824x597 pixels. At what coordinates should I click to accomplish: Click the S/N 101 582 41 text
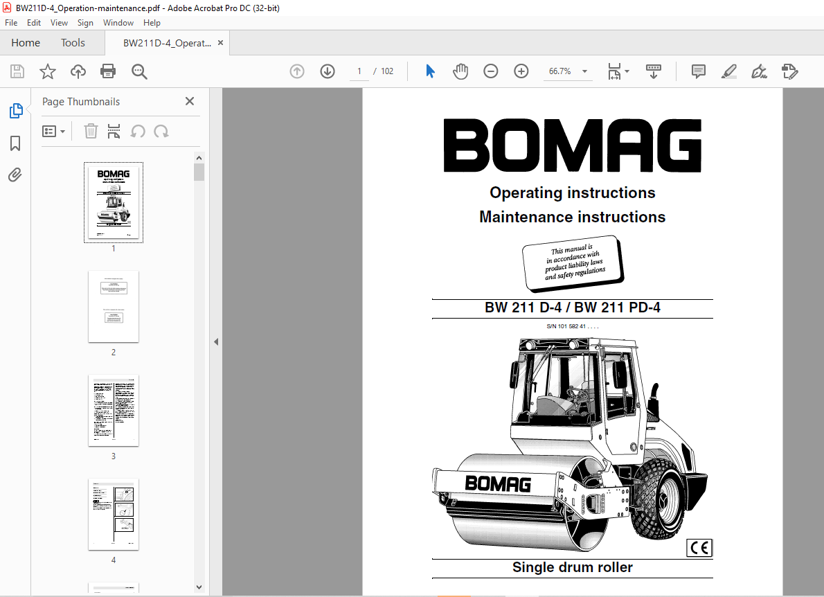572,326
